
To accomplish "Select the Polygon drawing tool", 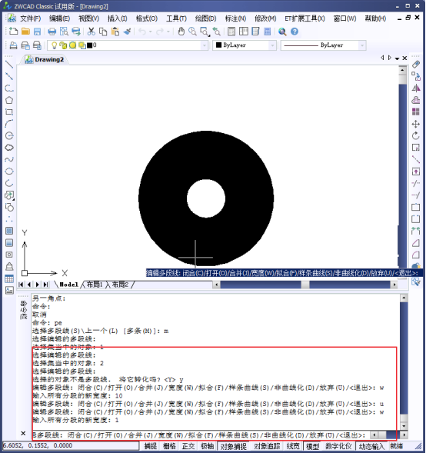I will point(9,100).
